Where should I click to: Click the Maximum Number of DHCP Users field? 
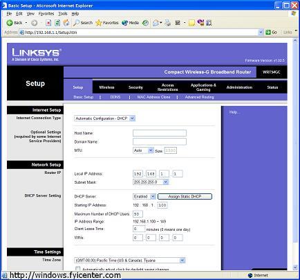point(138,214)
